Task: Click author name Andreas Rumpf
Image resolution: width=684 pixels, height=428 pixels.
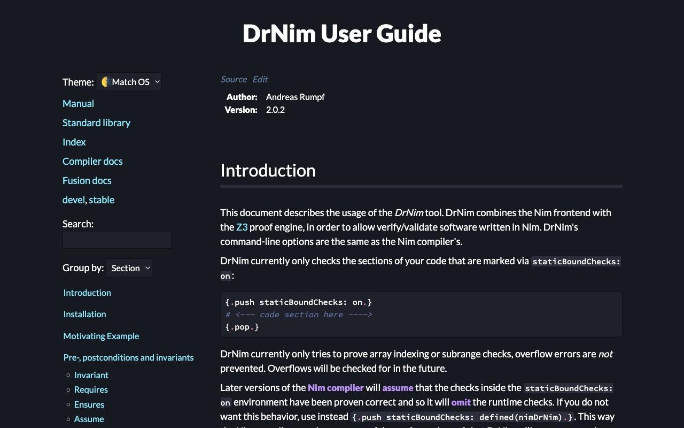Action: click(295, 97)
